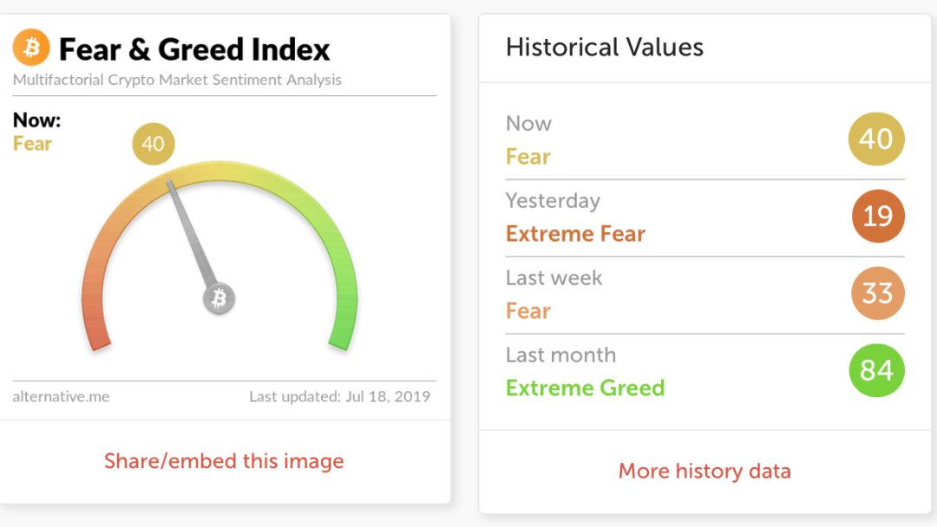937x527 pixels.
Task: Select the Now value circle showing 40
Action: coord(876,139)
